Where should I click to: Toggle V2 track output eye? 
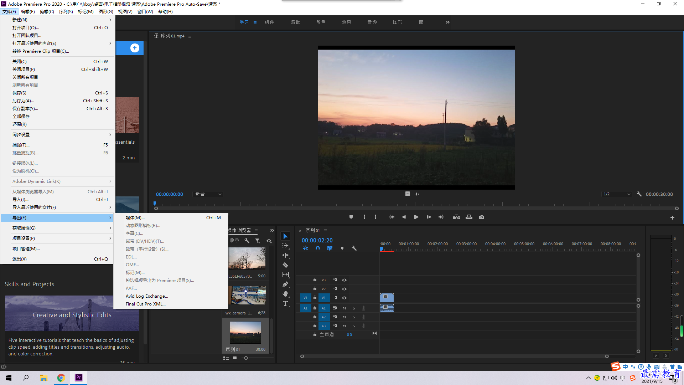[344, 289]
